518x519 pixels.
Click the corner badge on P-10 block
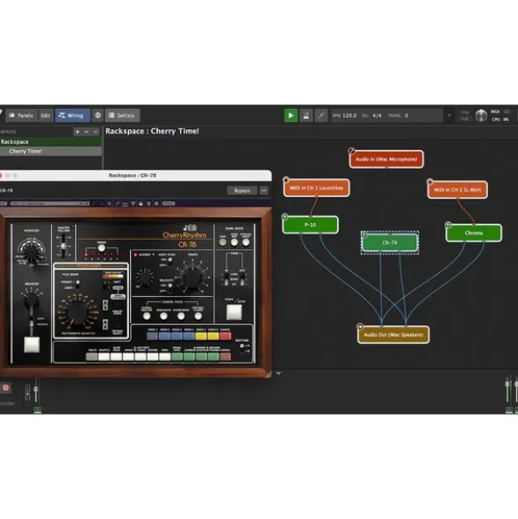[284, 217]
